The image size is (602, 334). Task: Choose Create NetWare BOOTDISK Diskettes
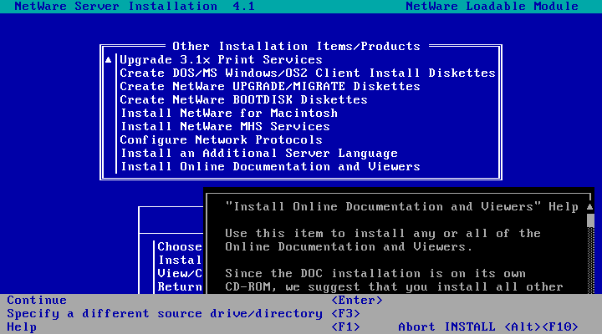(x=243, y=99)
